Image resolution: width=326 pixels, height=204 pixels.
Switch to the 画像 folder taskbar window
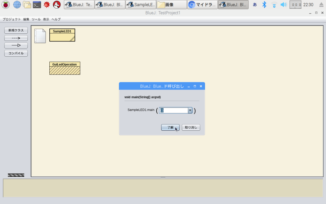click(172, 4)
